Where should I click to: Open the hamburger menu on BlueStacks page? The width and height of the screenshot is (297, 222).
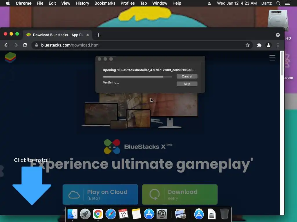(x=272, y=58)
